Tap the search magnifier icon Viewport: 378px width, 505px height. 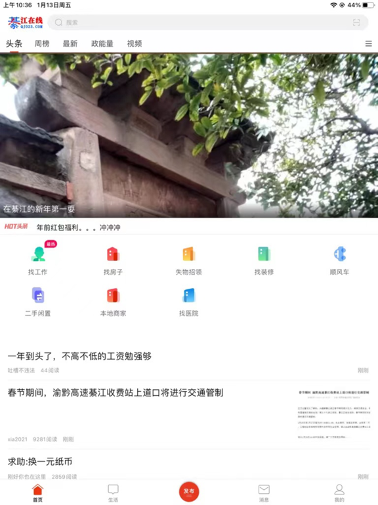click(58, 22)
